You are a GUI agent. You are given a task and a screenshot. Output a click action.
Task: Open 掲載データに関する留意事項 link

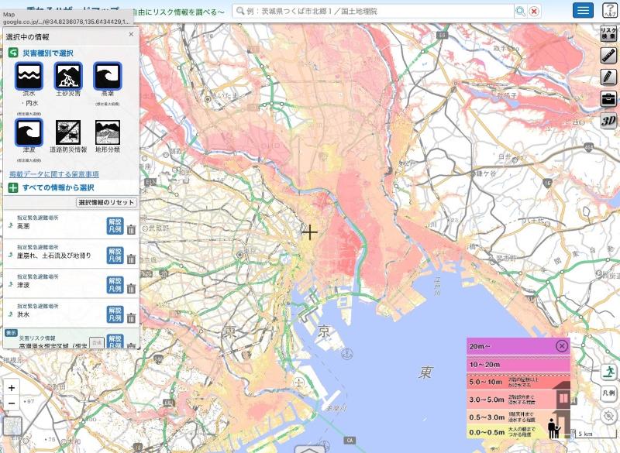coord(53,175)
